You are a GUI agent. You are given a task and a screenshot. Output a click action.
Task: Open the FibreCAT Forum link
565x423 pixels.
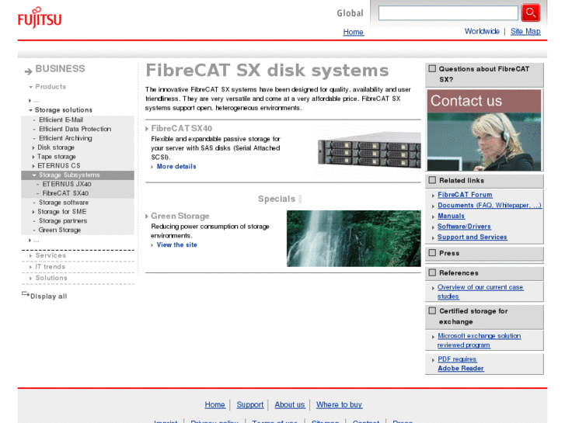(465, 195)
